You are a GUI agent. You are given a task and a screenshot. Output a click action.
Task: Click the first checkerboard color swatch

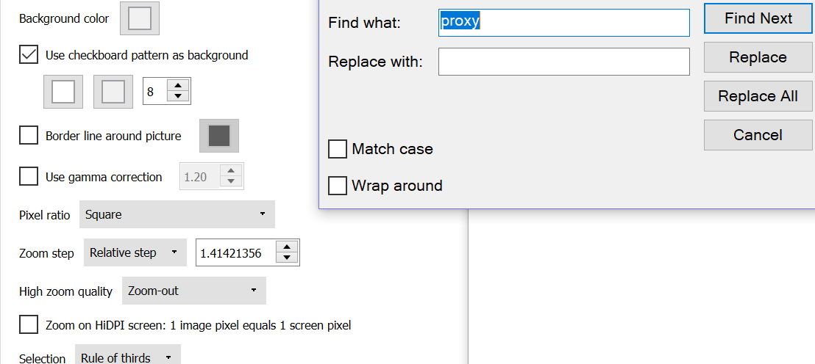pyautogui.click(x=63, y=92)
